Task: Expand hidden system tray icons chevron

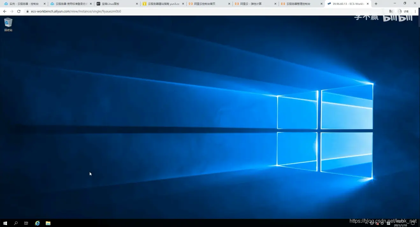Action: [x=366, y=223]
